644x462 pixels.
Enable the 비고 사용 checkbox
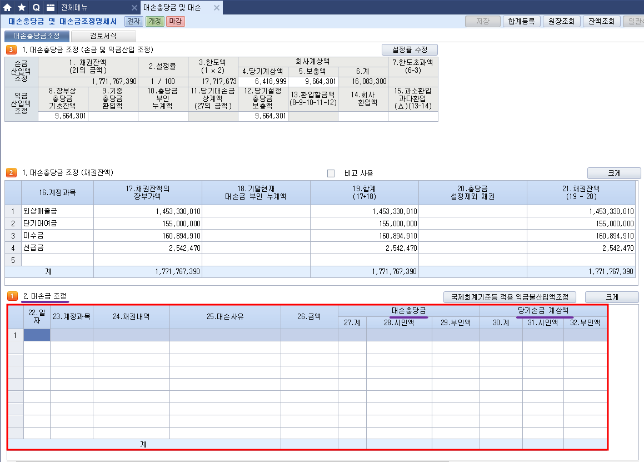tap(331, 173)
